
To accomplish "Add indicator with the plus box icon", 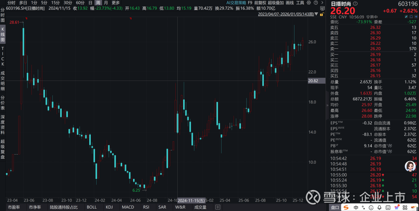I will point(218,207).
